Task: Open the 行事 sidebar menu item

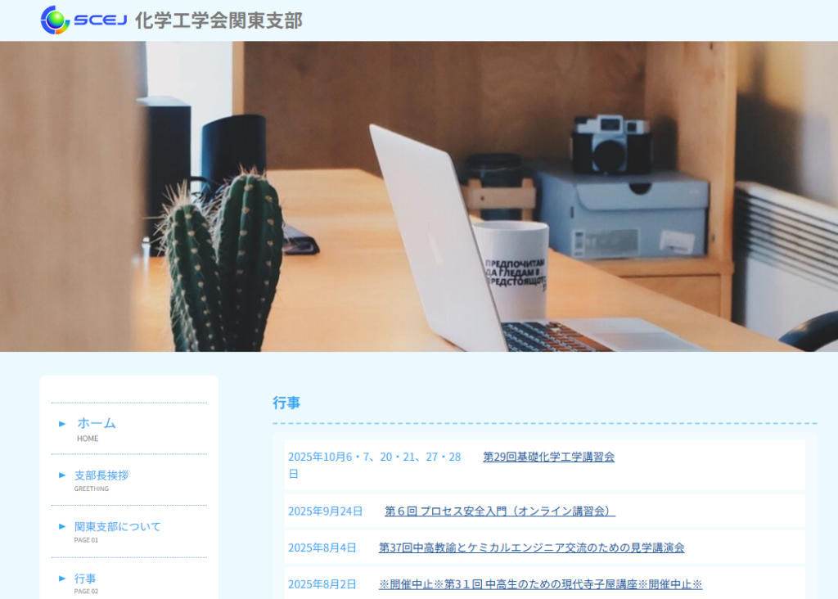Action: coord(85,579)
